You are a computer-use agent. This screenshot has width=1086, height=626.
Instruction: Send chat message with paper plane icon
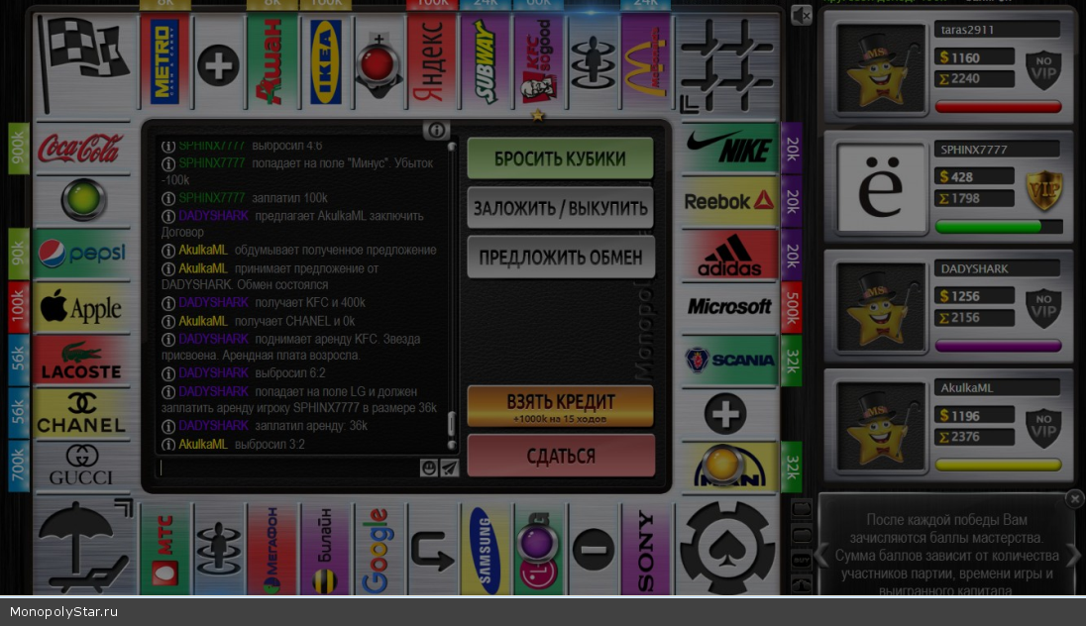coord(450,469)
